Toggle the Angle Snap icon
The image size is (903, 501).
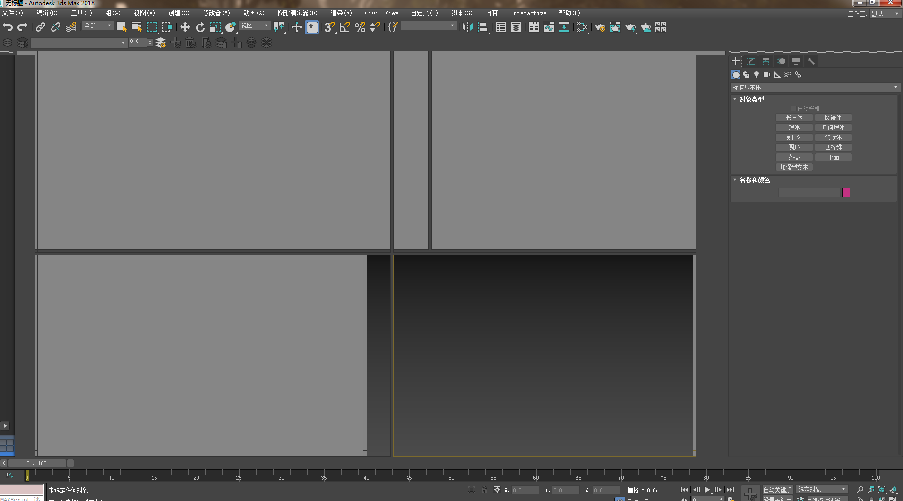click(345, 27)
